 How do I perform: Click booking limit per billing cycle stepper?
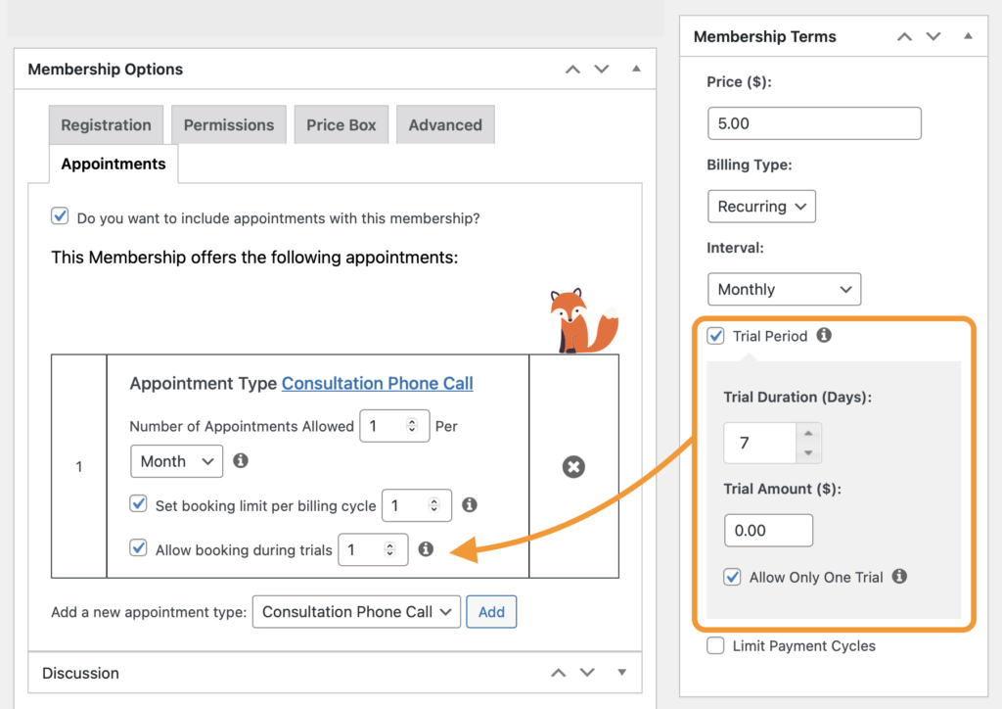(x=433, y=505)
